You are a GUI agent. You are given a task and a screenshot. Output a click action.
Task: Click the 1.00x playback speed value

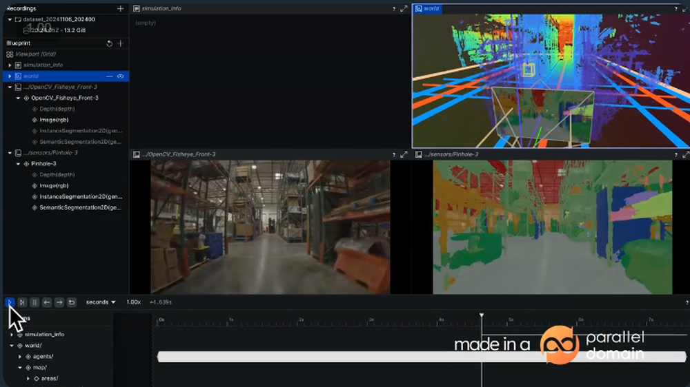click(x=133, y=302)
